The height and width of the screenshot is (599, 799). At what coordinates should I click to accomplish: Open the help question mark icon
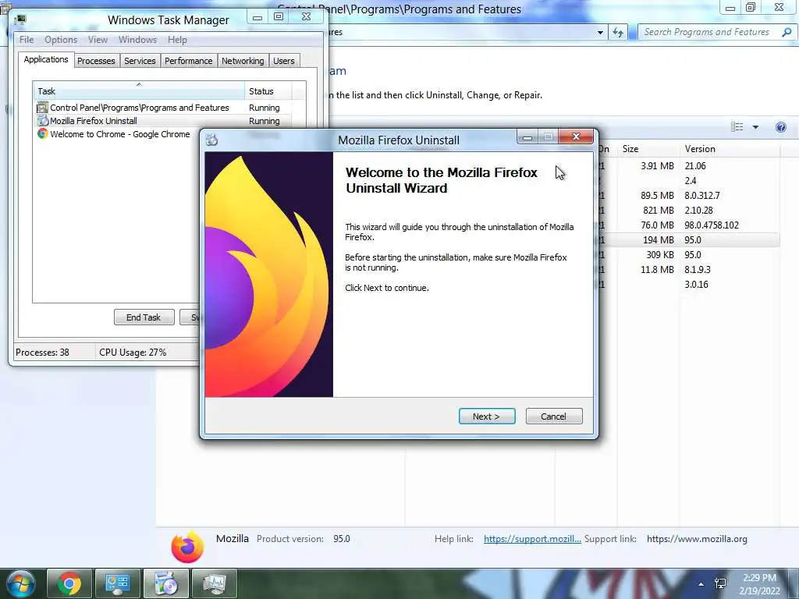coord(780,127)
